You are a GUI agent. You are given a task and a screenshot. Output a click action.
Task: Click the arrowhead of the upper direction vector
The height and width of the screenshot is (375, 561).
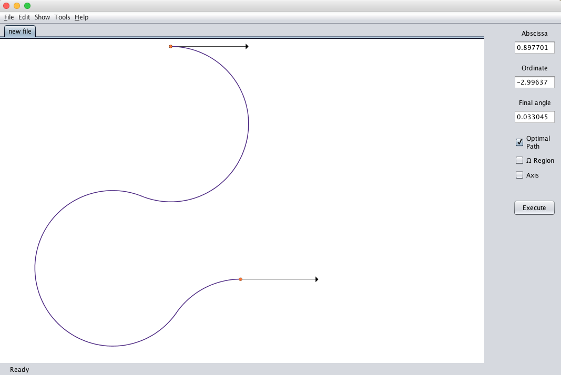click(247, 47)
